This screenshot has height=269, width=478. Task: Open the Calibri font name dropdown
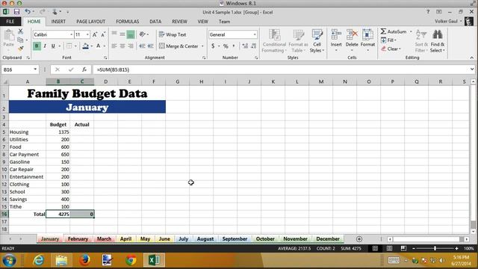pos(72,34)
